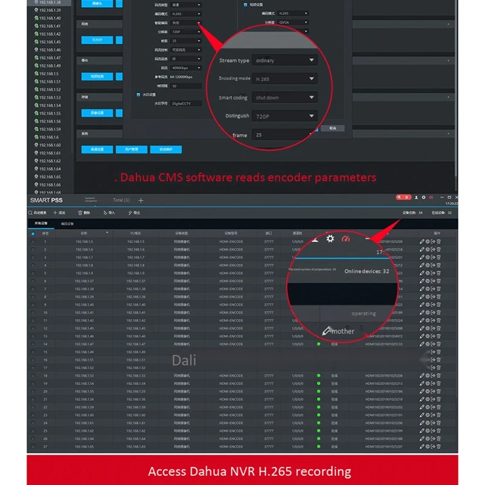Check the row checkbox for device 192.168.1.62

[x=33, y=431]
